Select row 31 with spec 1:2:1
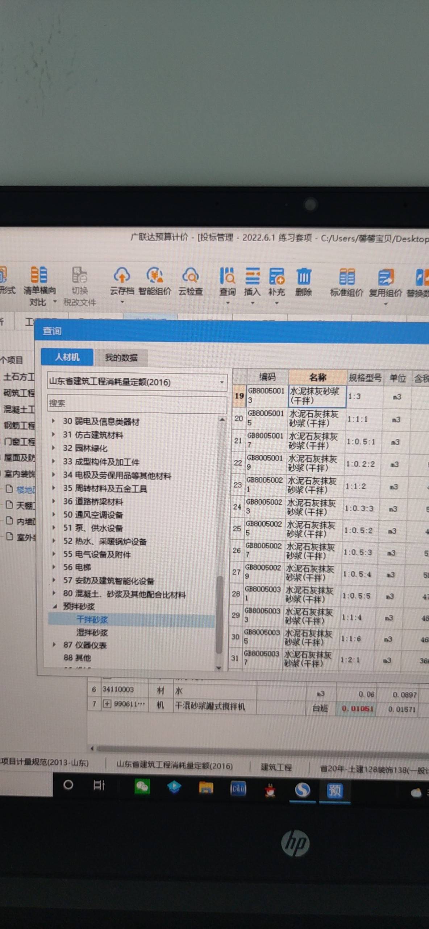This screenshot has height=929, width=429. point(328,660)
